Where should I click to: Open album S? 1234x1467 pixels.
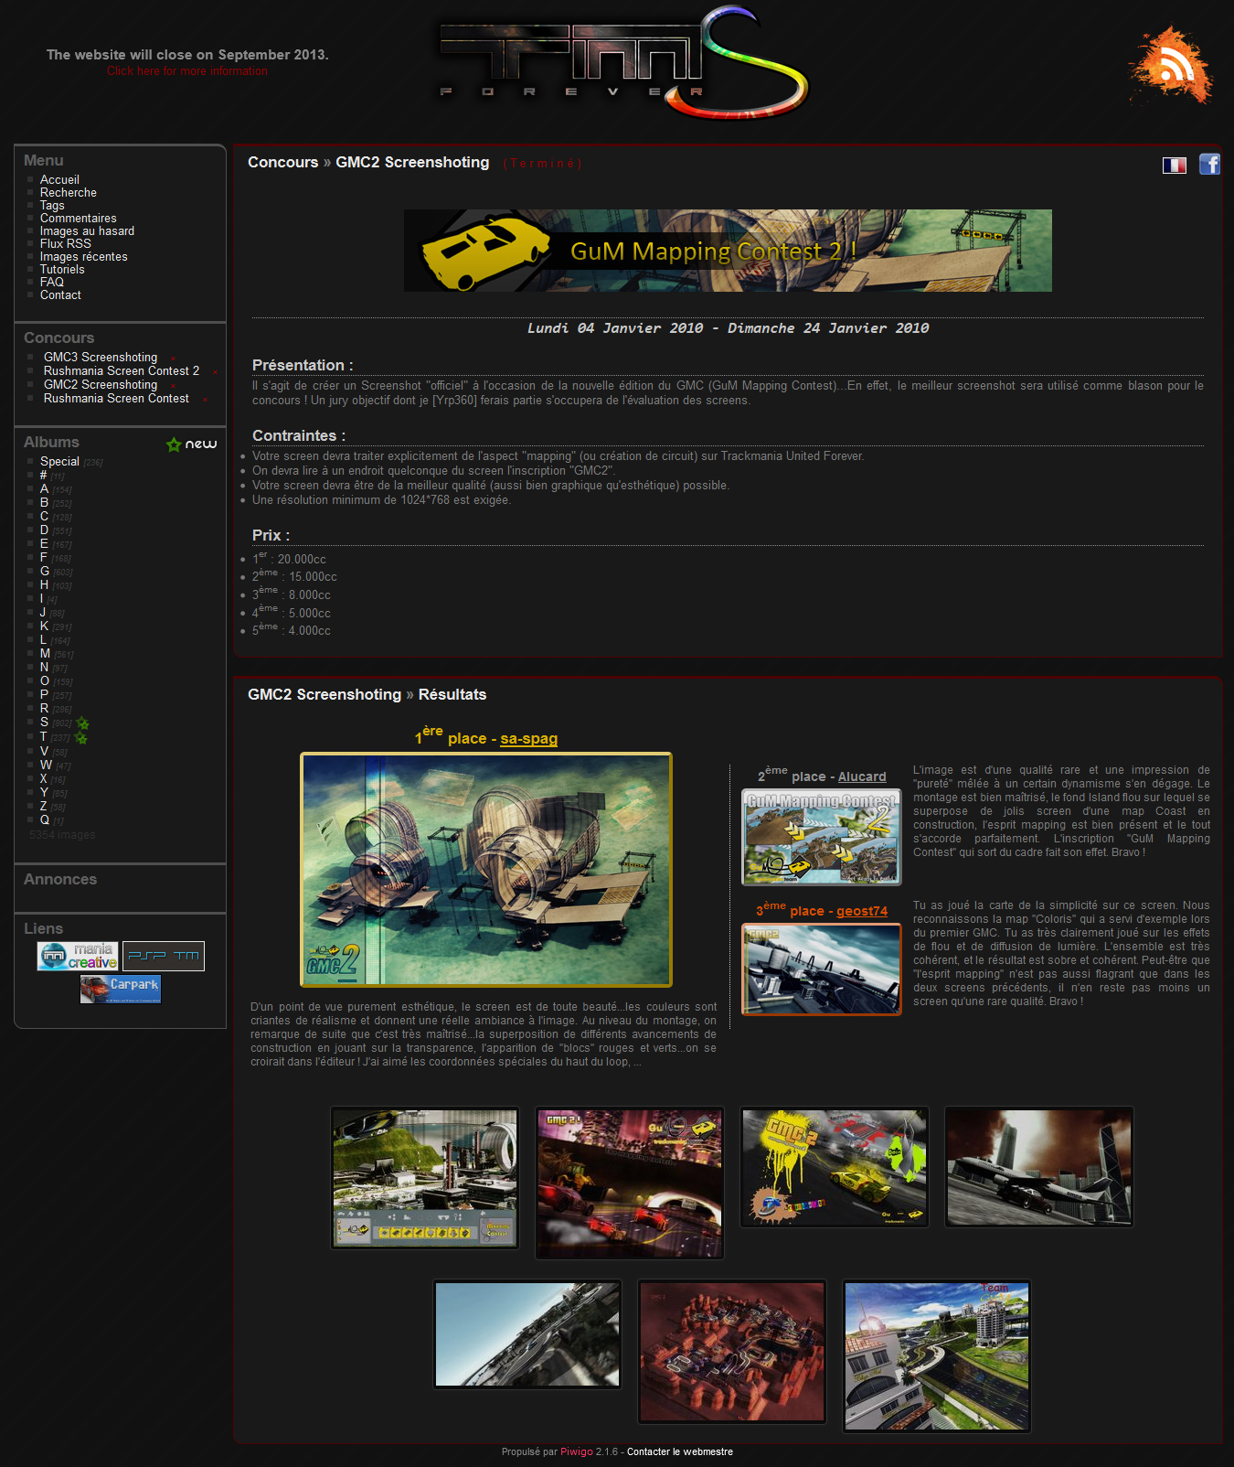click(x=44, y=722)
